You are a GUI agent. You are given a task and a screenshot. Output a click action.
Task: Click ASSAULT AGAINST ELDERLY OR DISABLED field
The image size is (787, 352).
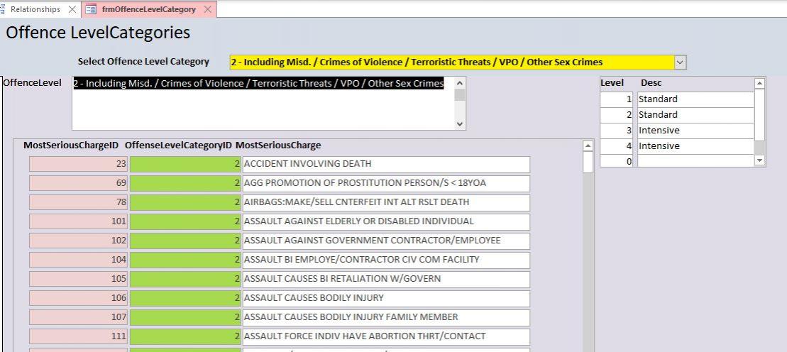point(386,221)
